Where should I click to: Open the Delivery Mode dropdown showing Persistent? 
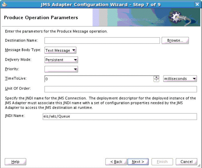tap(61, 60)
